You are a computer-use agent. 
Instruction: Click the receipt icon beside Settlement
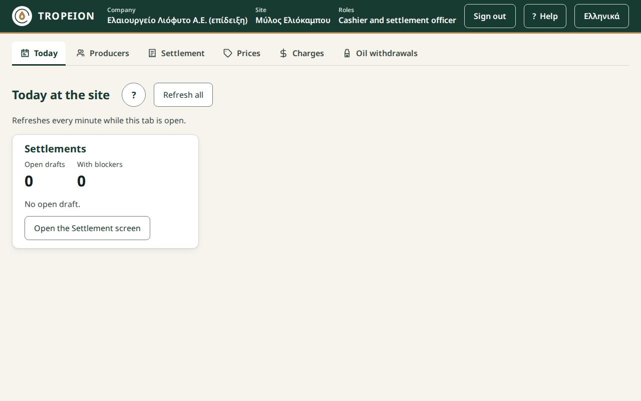coord(152,53)
